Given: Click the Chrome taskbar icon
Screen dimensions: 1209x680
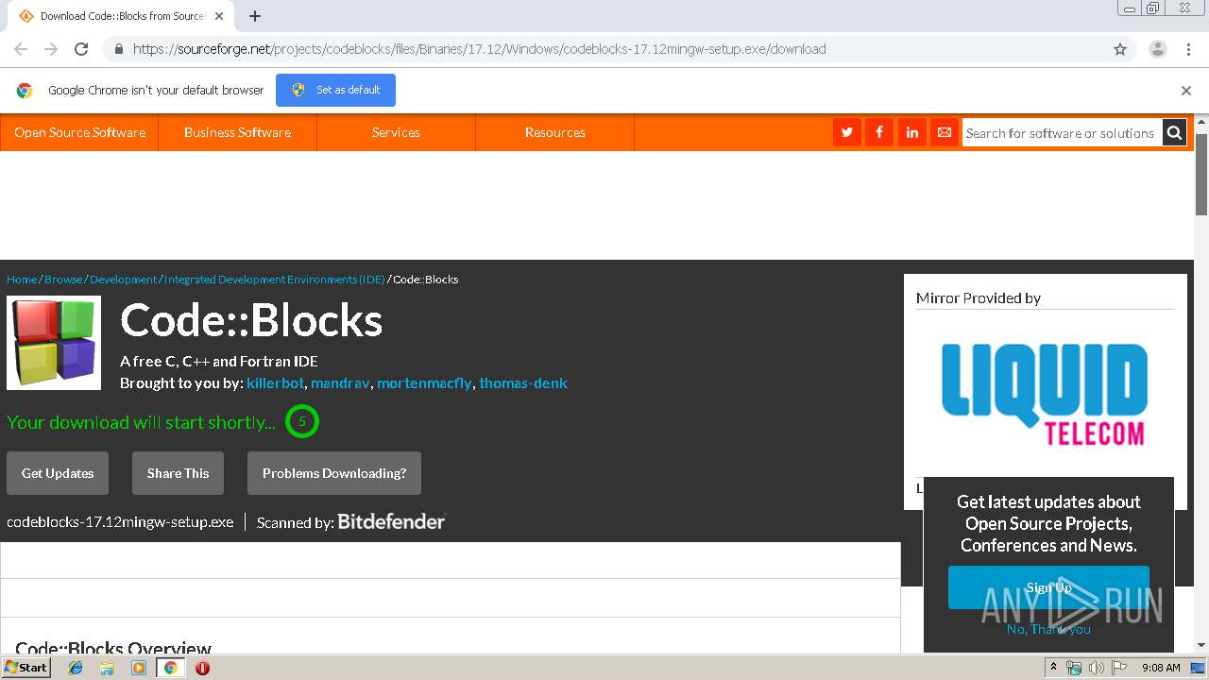Looking at the screenshot, I should 170,668.
